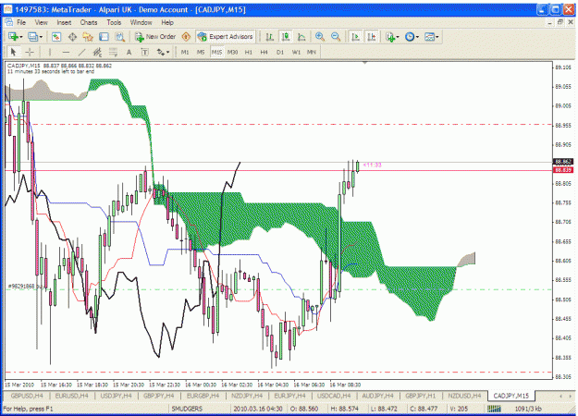Viewport: 578px width, 416px height.
Task: Click the chart shift triangle marker
Action: point(364,63)
